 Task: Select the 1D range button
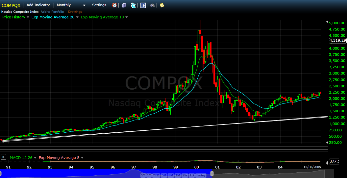click(192, 175)
